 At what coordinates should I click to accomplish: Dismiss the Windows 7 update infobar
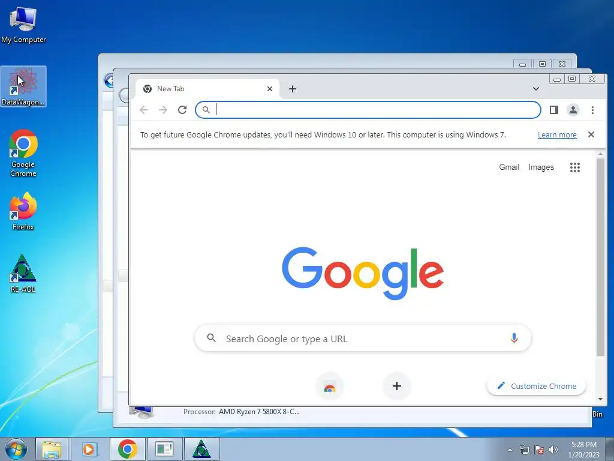591,134
